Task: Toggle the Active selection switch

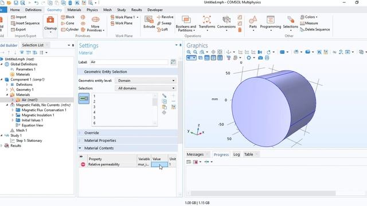Action: point(84,98)
